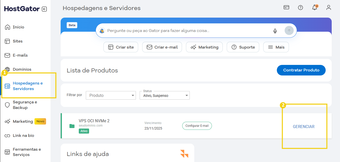
Task: Click GERENCIAR for VPS OCI NVMe 2
Action: 304,127
